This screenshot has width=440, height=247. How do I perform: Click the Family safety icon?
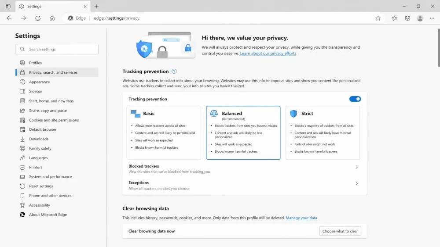coord(22,148)
